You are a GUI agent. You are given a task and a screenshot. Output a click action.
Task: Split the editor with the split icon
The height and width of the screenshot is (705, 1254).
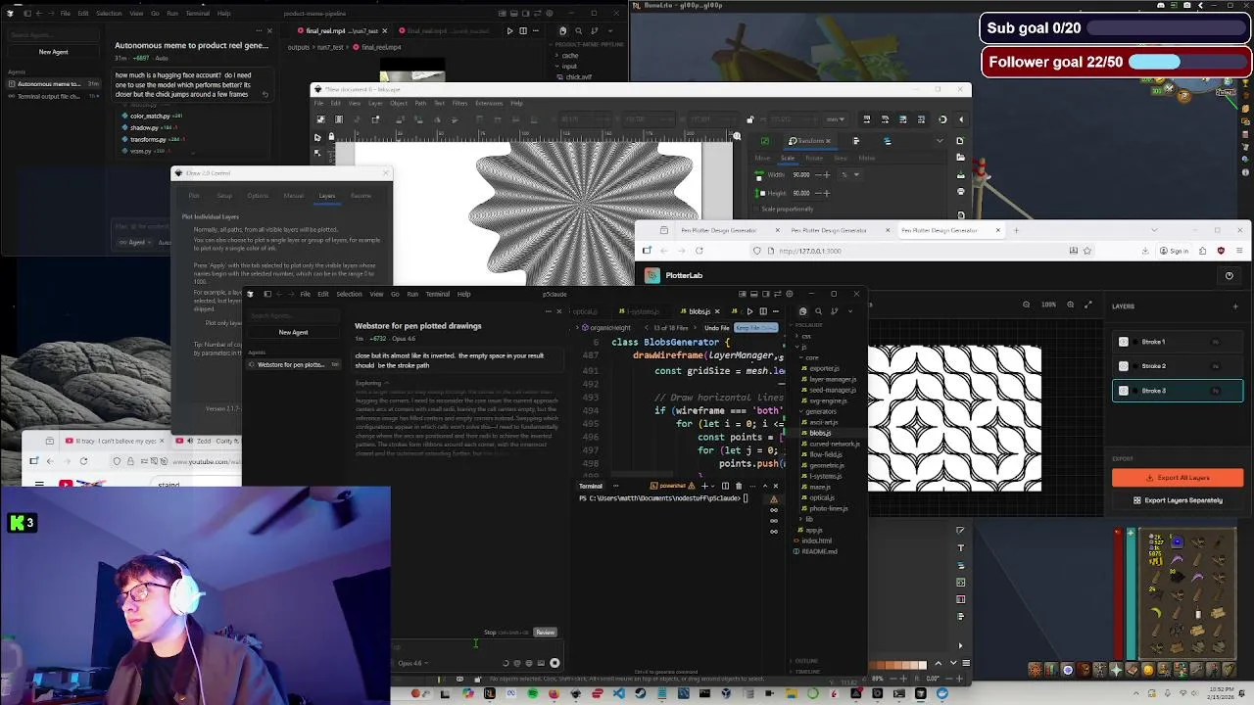[763, 311]
